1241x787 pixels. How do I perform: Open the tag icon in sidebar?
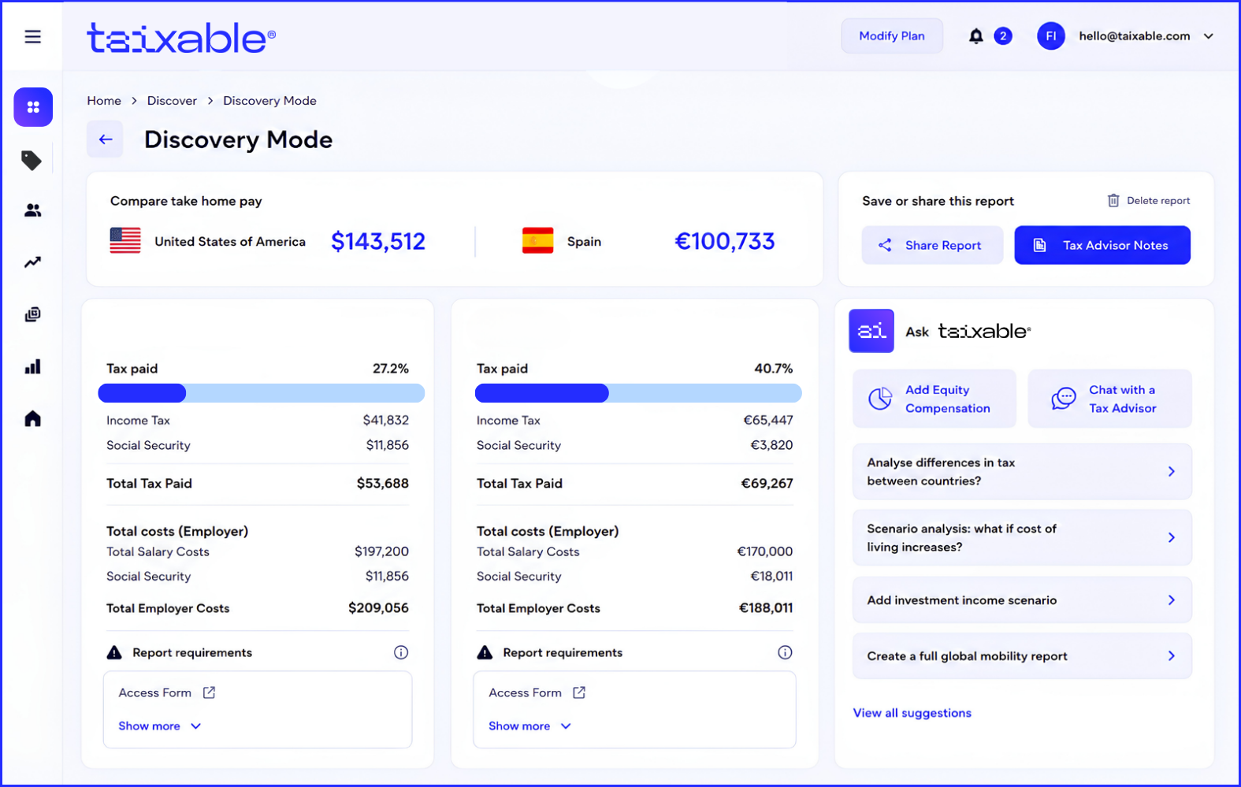tap(32, 161)
